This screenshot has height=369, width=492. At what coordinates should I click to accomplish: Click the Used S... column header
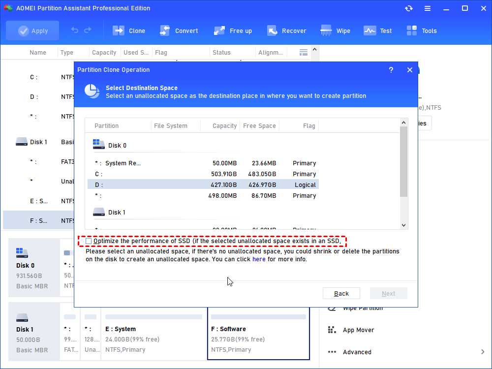136,53
